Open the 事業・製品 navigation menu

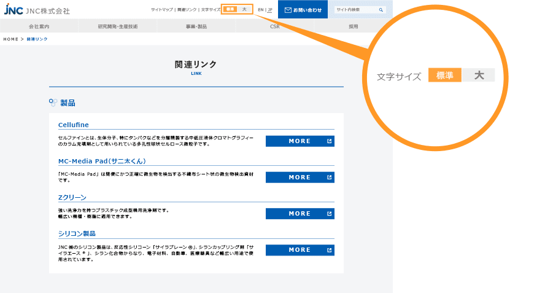click(196, 26)
